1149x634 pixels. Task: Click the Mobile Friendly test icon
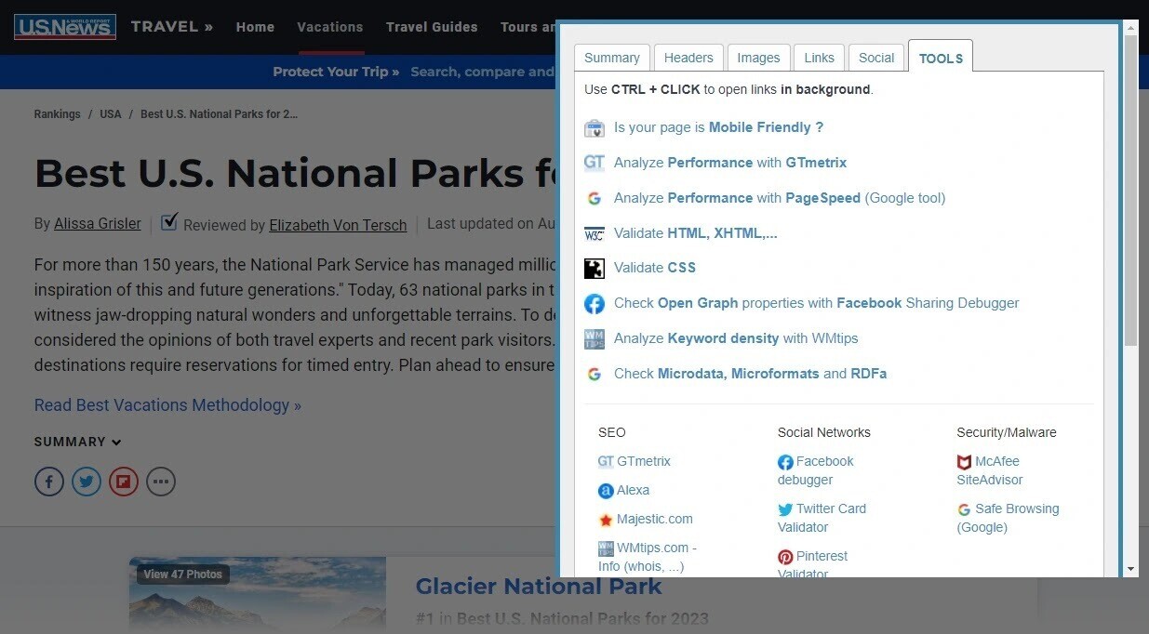tap(595, 128)
